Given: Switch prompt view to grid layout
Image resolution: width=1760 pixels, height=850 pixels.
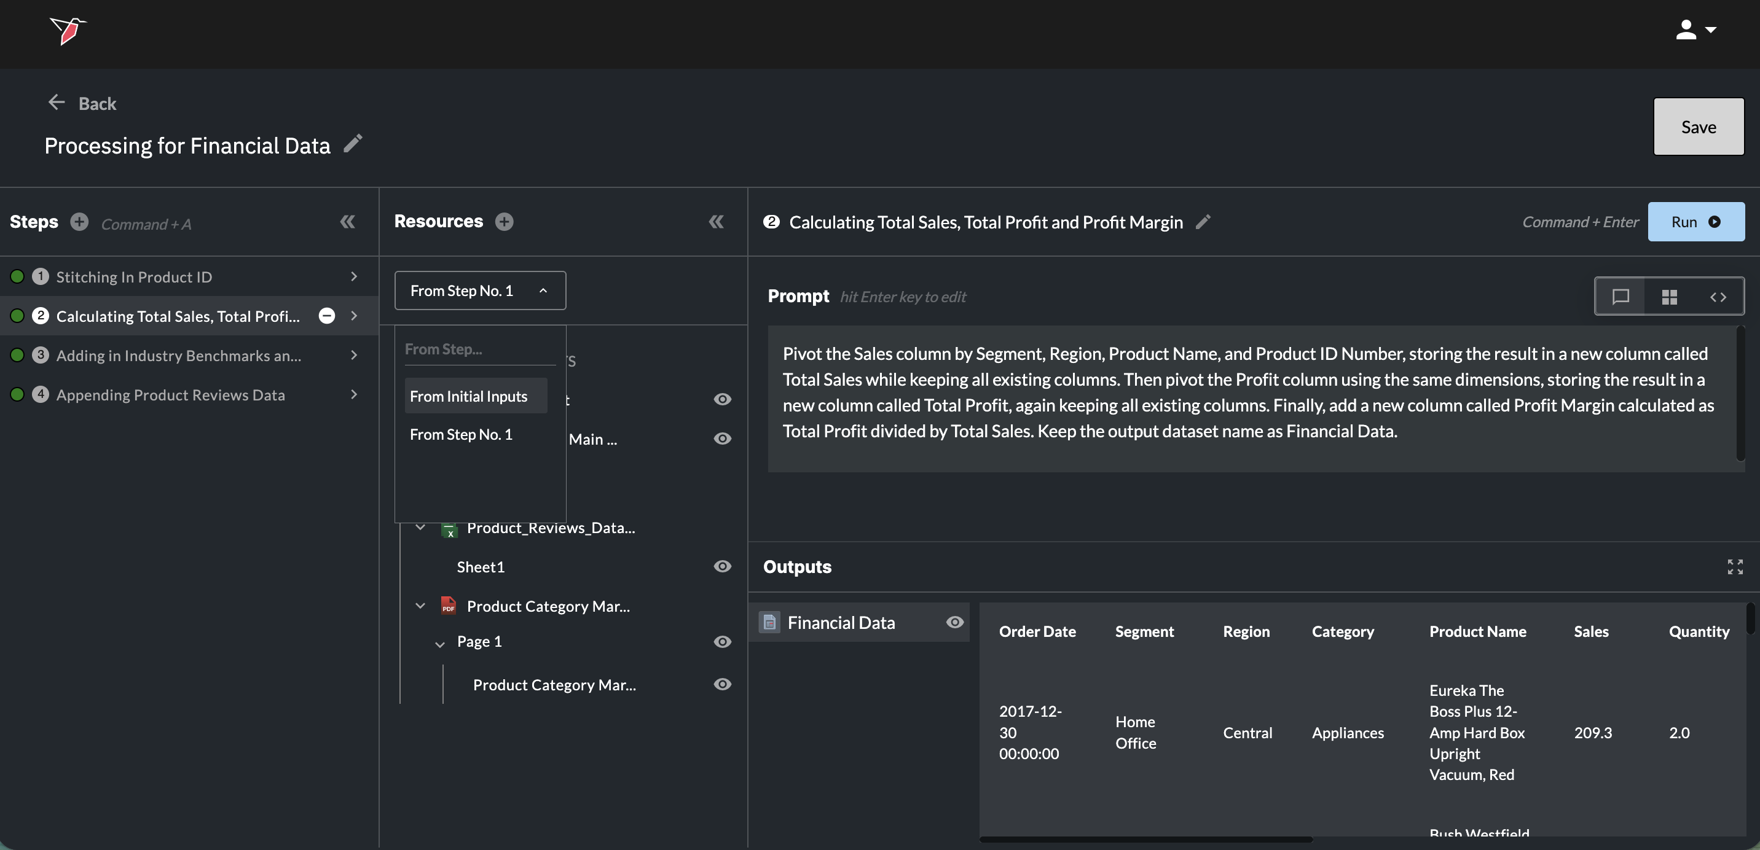Looking at the screenshot, I should coord(1669,296).
